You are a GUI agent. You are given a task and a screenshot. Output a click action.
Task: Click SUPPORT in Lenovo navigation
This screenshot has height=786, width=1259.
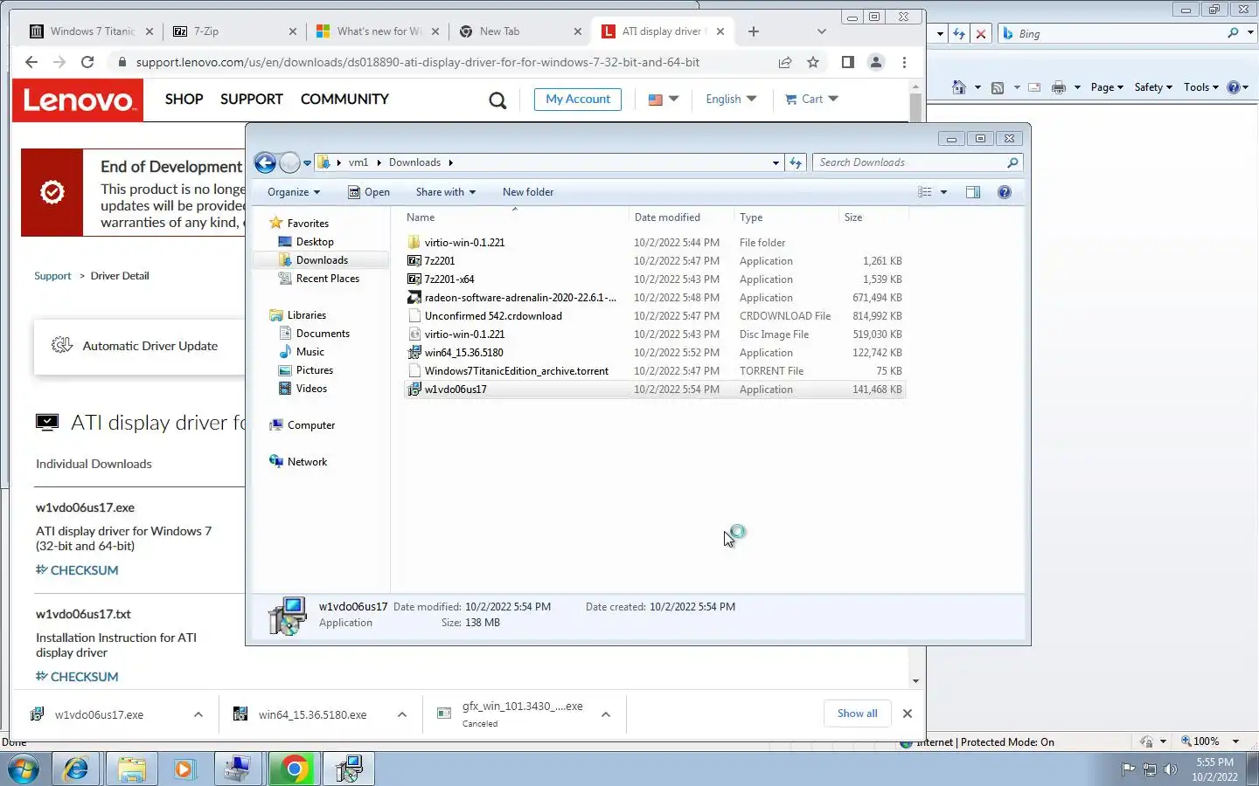[252, 100]
